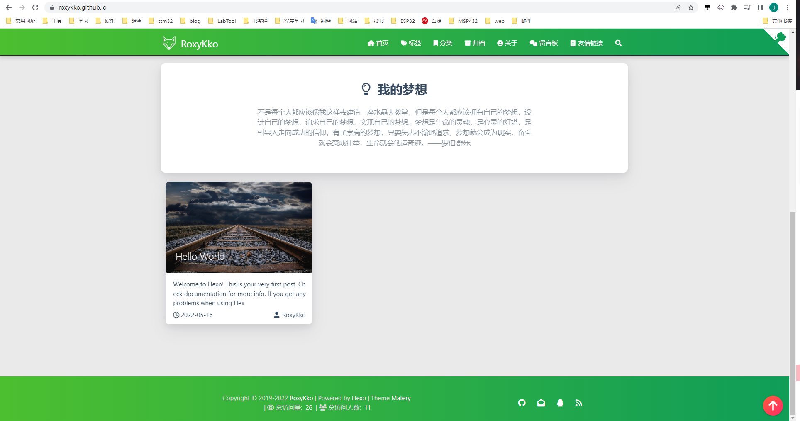Bookmark this page with star icon
Viewport: 800px width, 421px height.
click(691, 7)
